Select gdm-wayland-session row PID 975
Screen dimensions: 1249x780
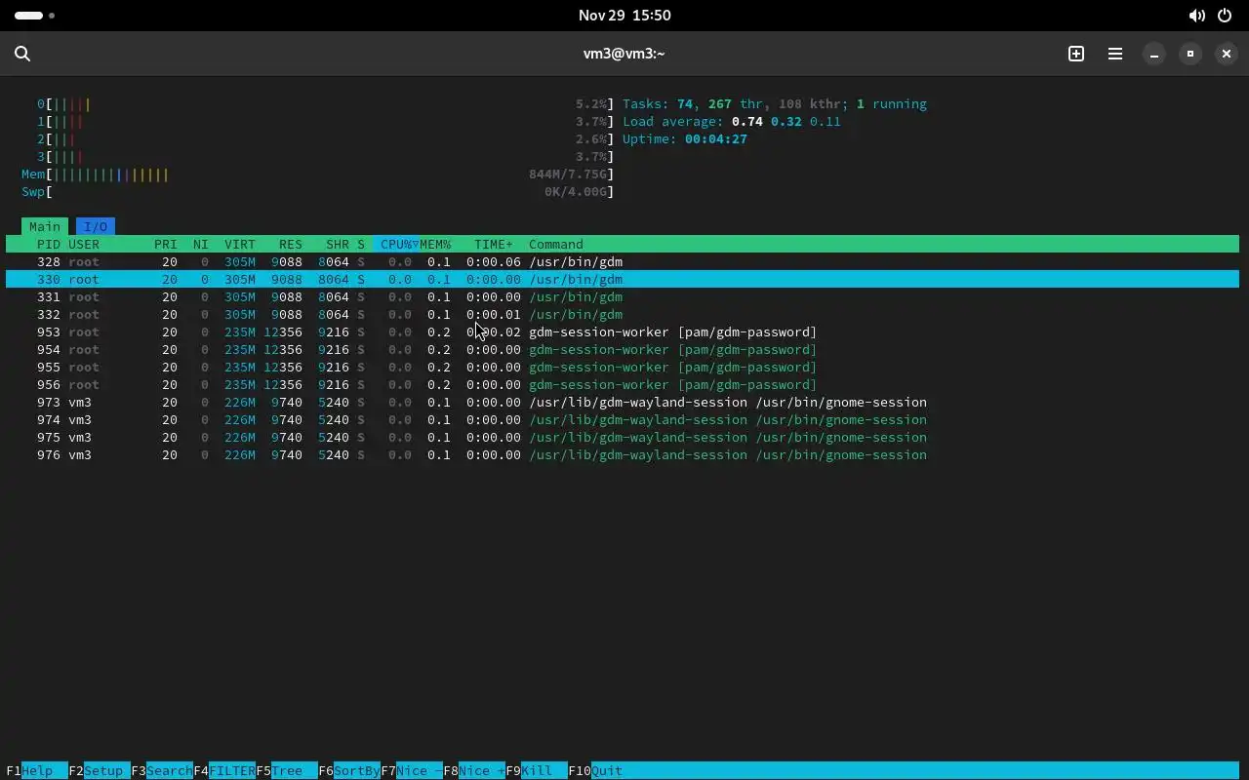click(x=623, y=438)
